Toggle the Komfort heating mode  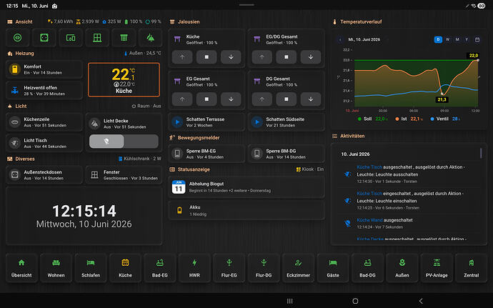(x=44, y=69)
